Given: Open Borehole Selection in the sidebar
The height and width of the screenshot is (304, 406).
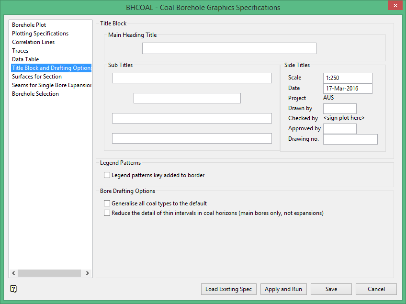Looking at the screenshot, I should 35,94.
